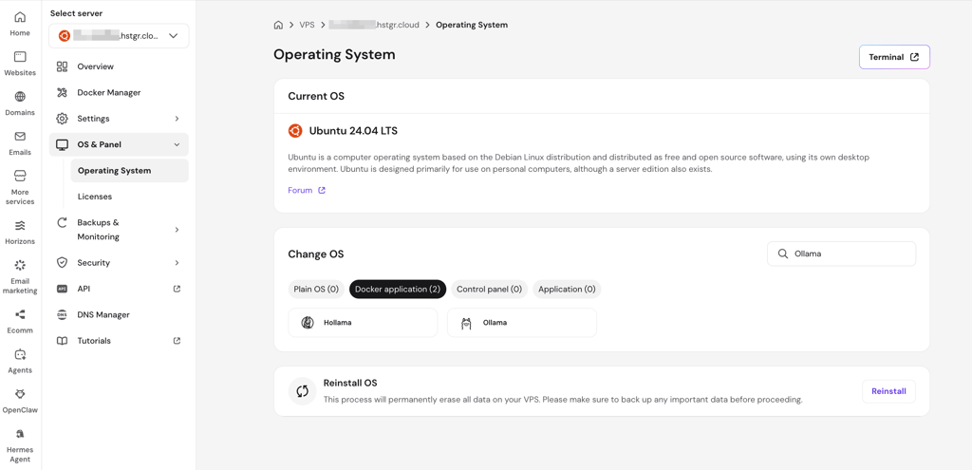Click the OS & Panel monitor icon

62,144
